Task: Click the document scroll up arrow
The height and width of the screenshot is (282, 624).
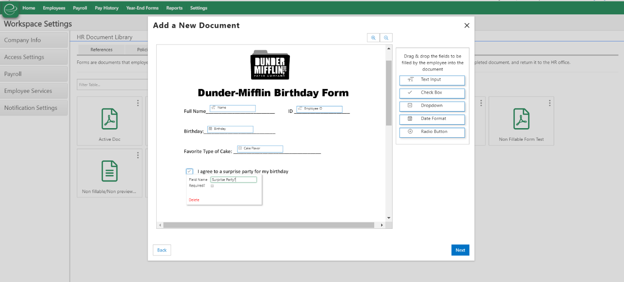Action: pyautogui.click(x=389, y=48)
